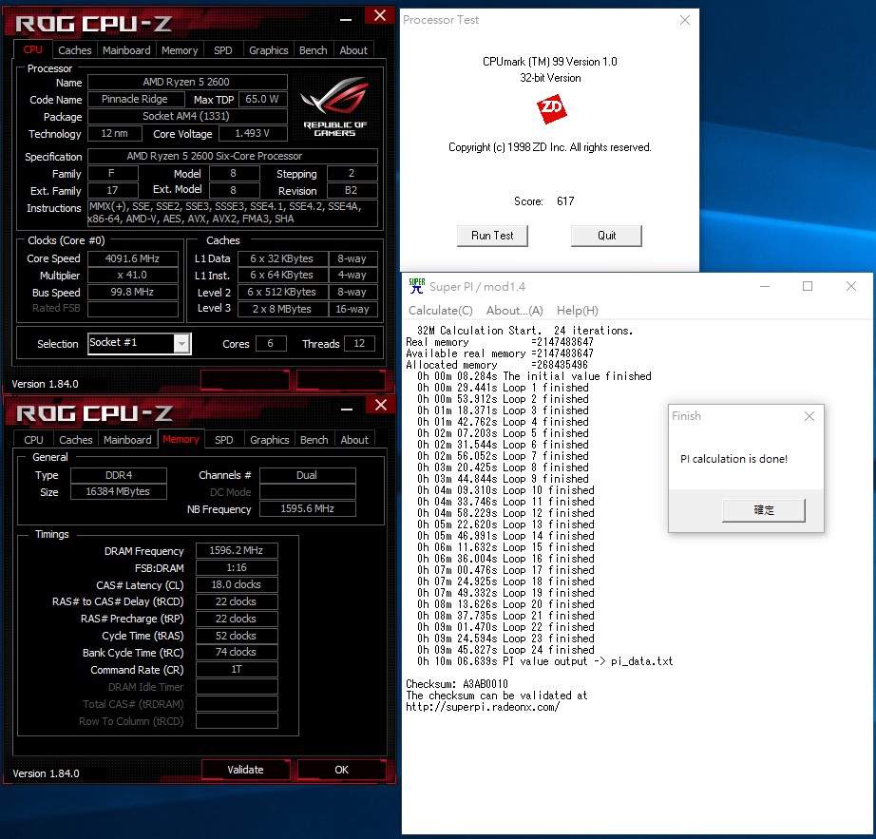The image size is (876, 839).
Task: Minimize the bottom ROG CPU-Z window
Action: tap(347, 410)
